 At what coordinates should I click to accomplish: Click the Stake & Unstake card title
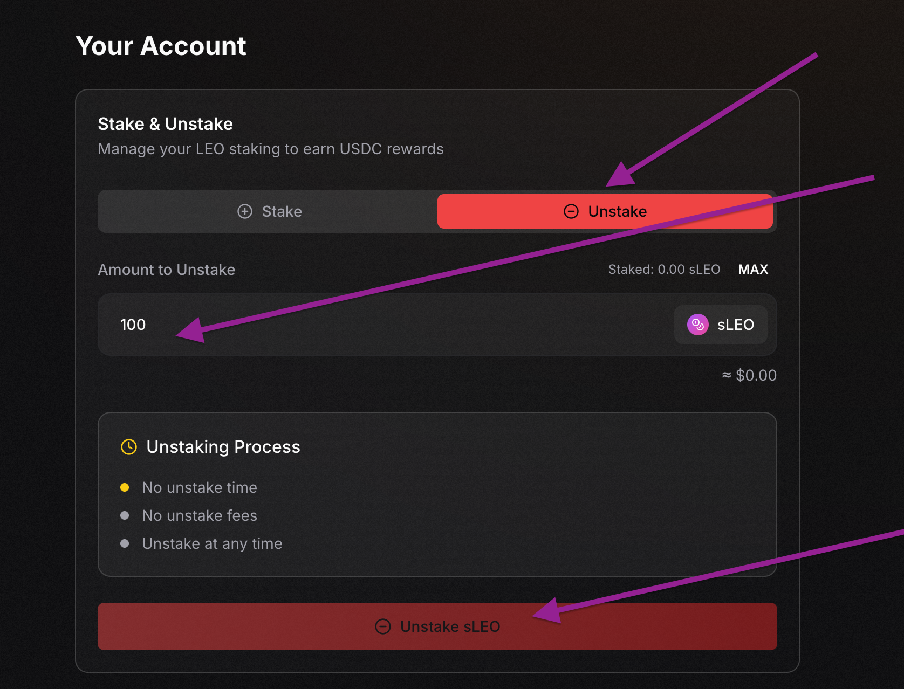(166, 124)
